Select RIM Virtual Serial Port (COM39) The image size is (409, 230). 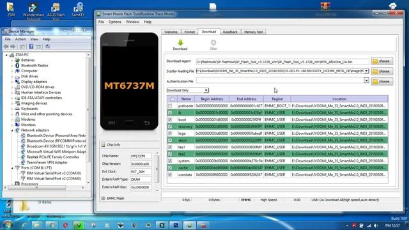(x=54, y=173)
